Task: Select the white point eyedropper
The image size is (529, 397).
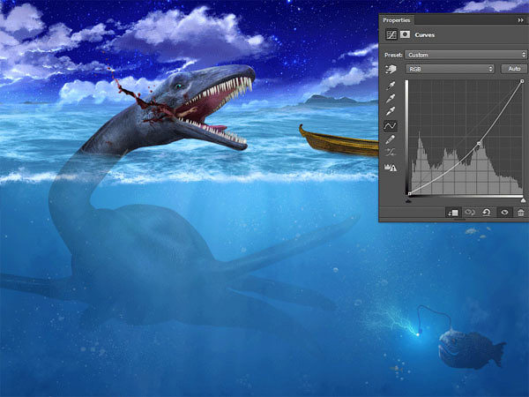Action: (391, 111)
